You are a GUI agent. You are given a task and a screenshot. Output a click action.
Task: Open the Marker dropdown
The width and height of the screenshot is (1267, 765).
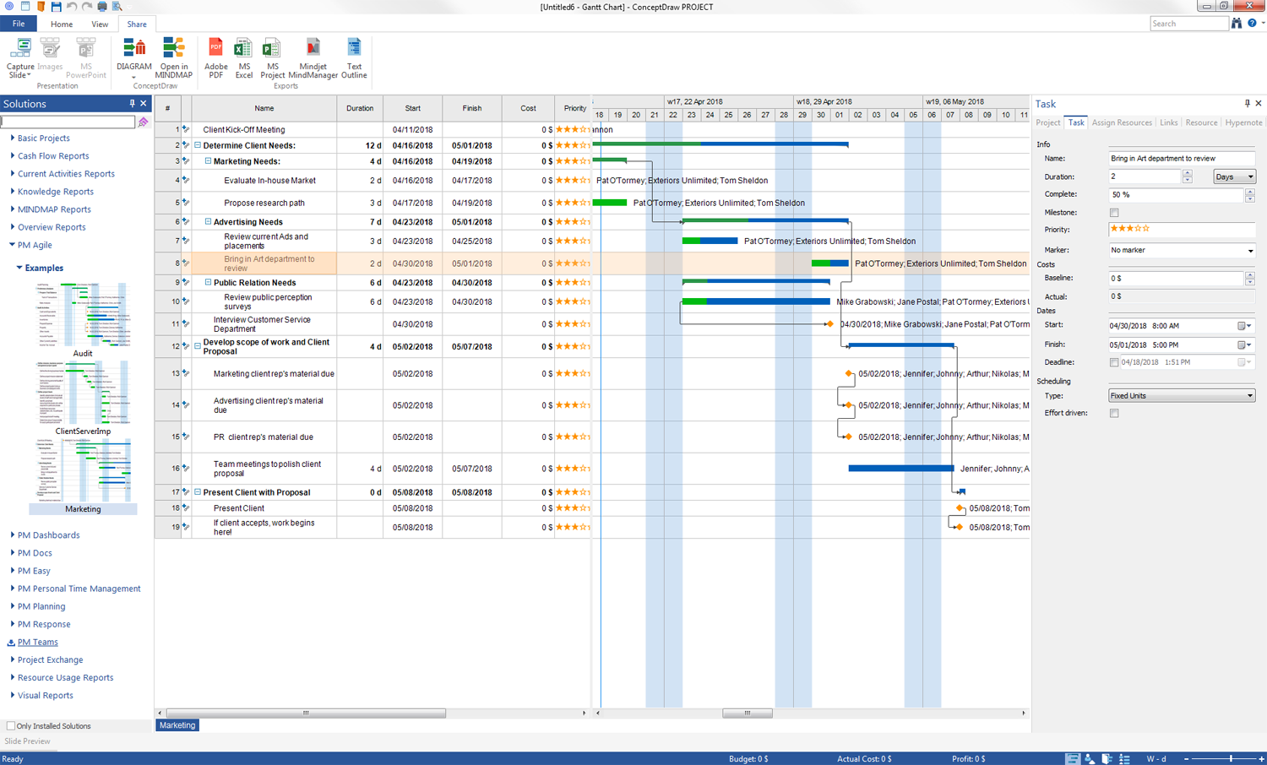1181,251
